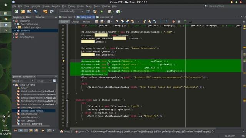
Task: Click the Uncomment icon at editor toolbar end
Action: coord(191,21)
